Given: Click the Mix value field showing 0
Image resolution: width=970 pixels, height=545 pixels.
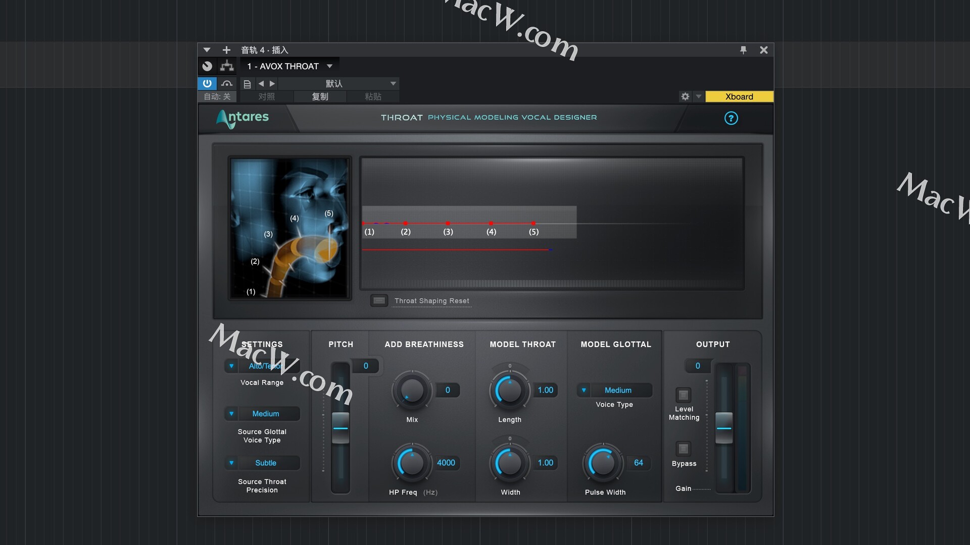Looking at the screenshot, I should point(448,390).
